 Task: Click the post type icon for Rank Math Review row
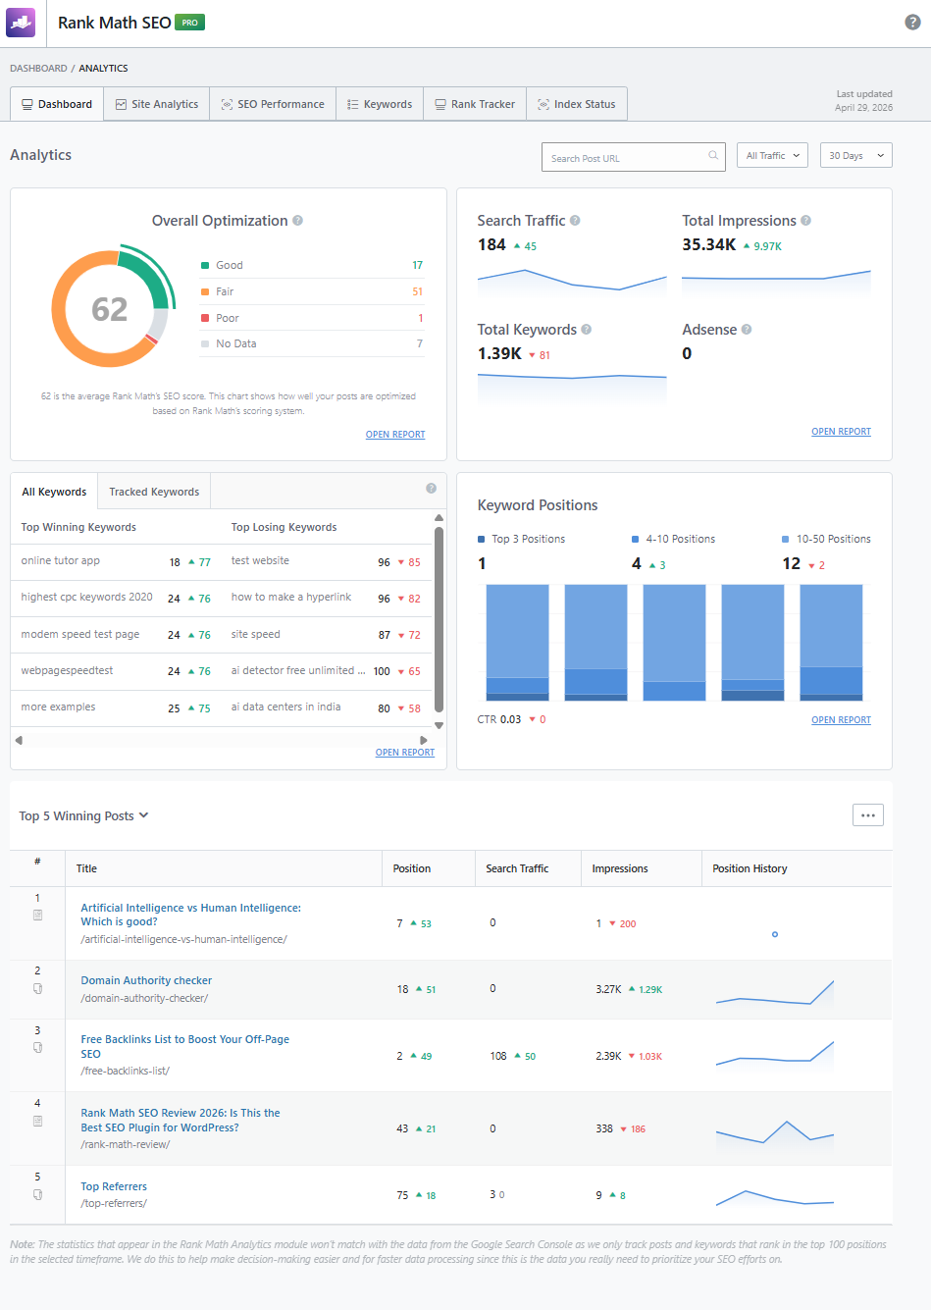point(37,1121)
